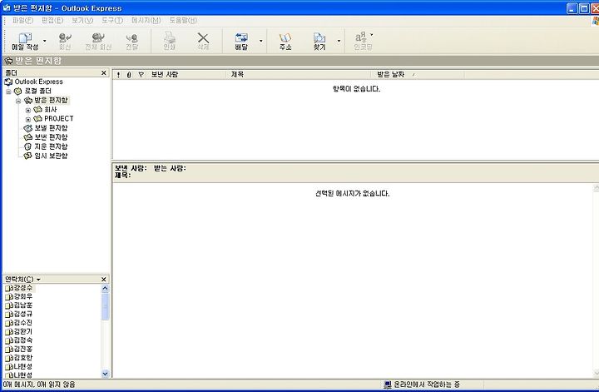The image size is (599, 392).
Task: Select the 회사 folder
Action: (x=51, y=109)
